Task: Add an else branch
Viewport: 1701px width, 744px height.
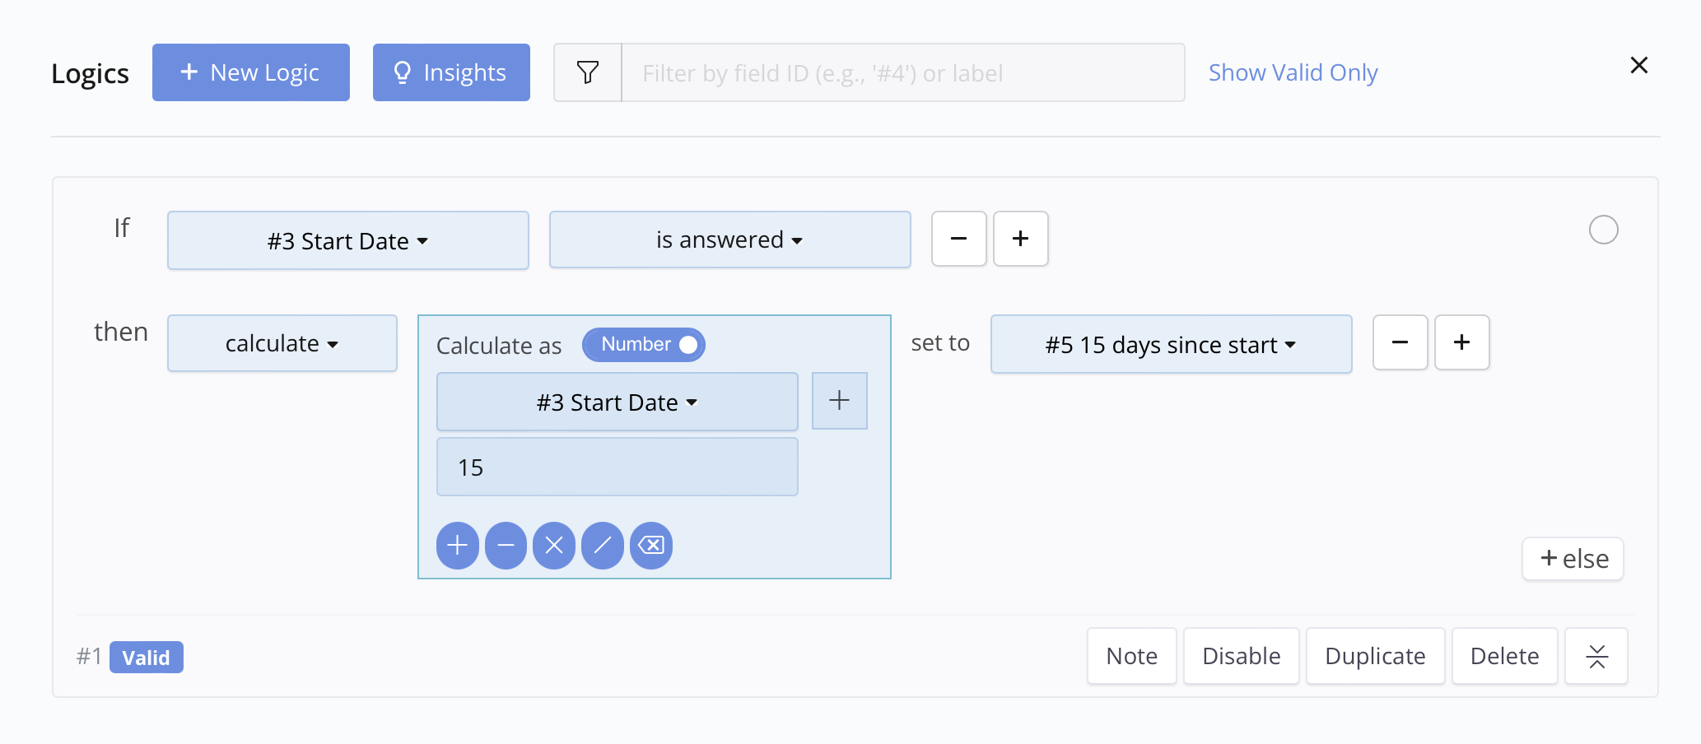Action: pos(1573,559)
